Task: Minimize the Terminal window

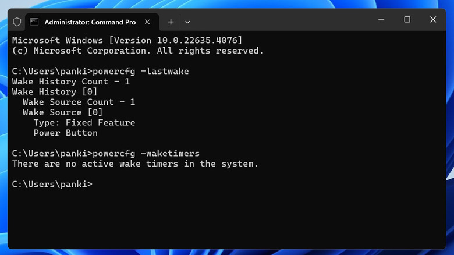Action: coord(381,19)
